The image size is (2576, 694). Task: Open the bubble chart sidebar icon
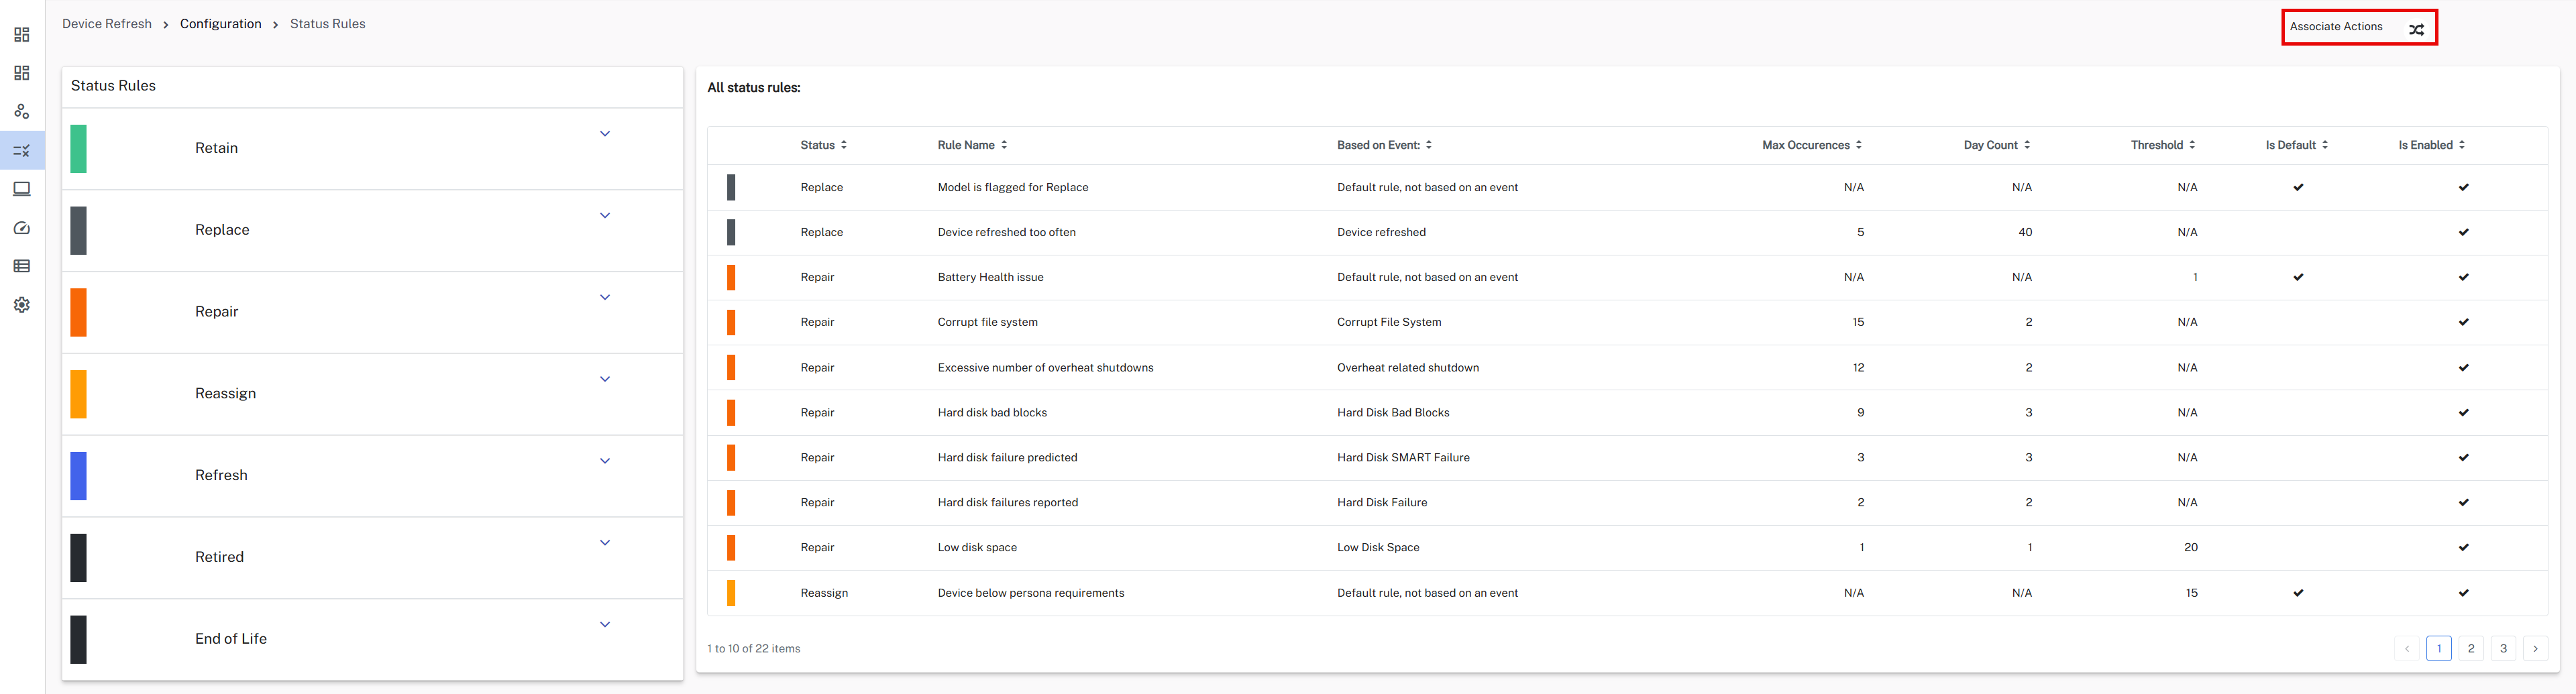point(22,111)
